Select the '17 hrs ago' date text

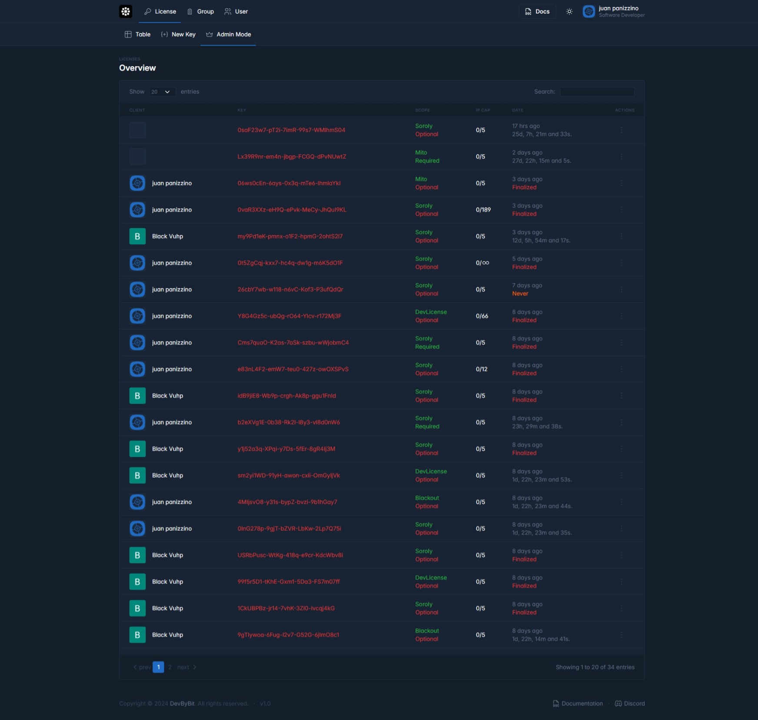[525, 126]
